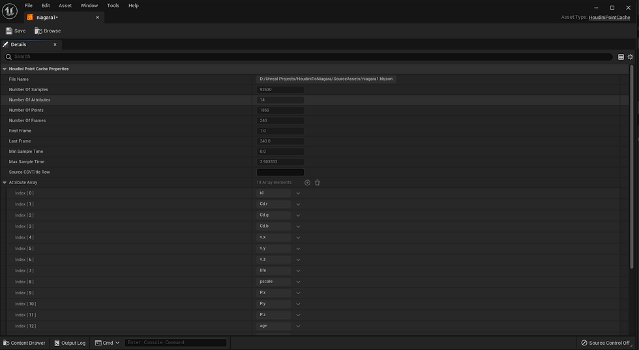Open the Edit menu
Image resolution: width=639 pixels, height=350 pixels.
(46, 6)
